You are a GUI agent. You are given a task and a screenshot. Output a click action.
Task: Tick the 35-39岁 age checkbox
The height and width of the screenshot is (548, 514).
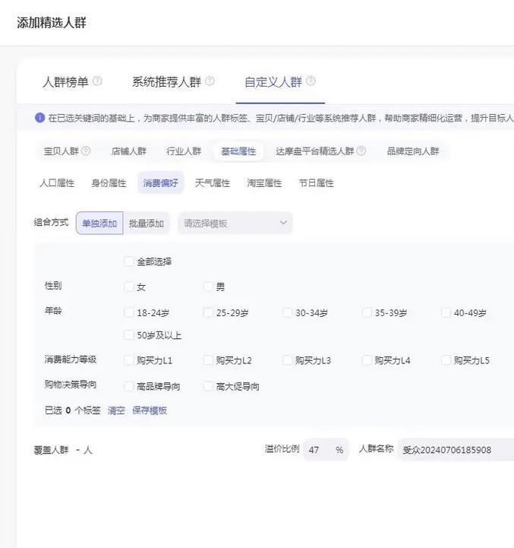pyautogui.click(x=367, y=312)
